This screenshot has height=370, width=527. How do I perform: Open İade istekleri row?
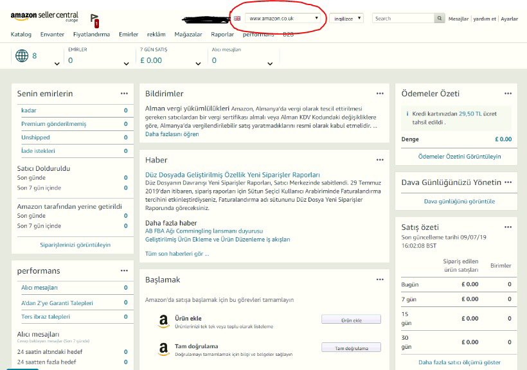(x=74, y=151)
